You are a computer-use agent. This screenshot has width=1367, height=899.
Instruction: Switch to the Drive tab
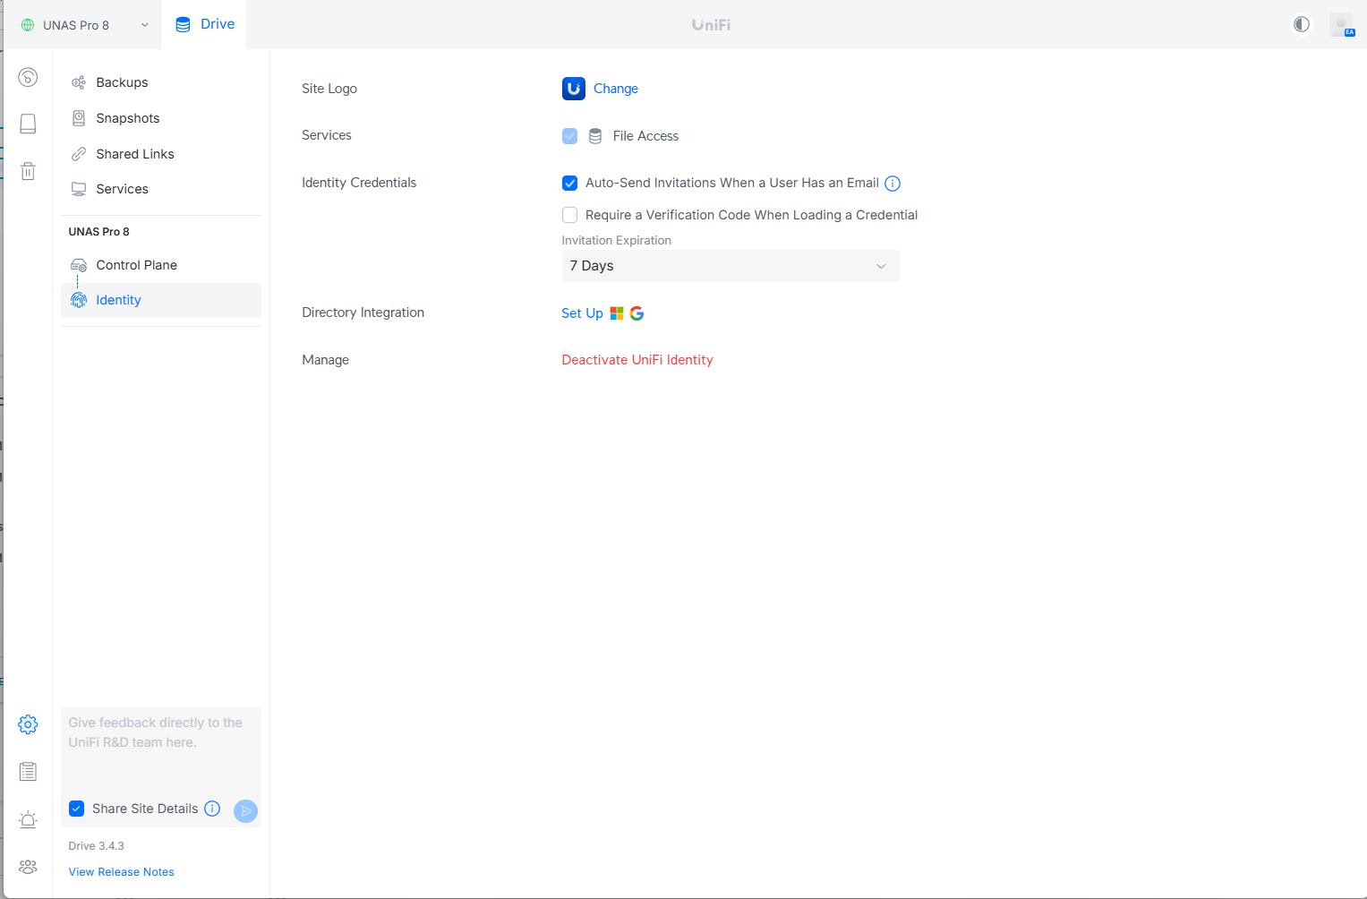tap(205, 24)
